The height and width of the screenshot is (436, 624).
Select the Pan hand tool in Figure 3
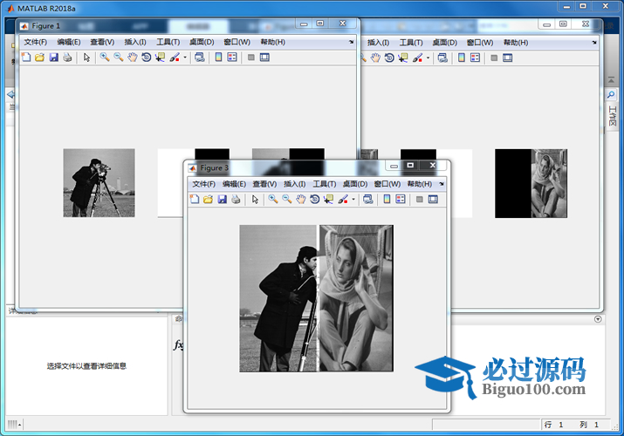point(300,200)
